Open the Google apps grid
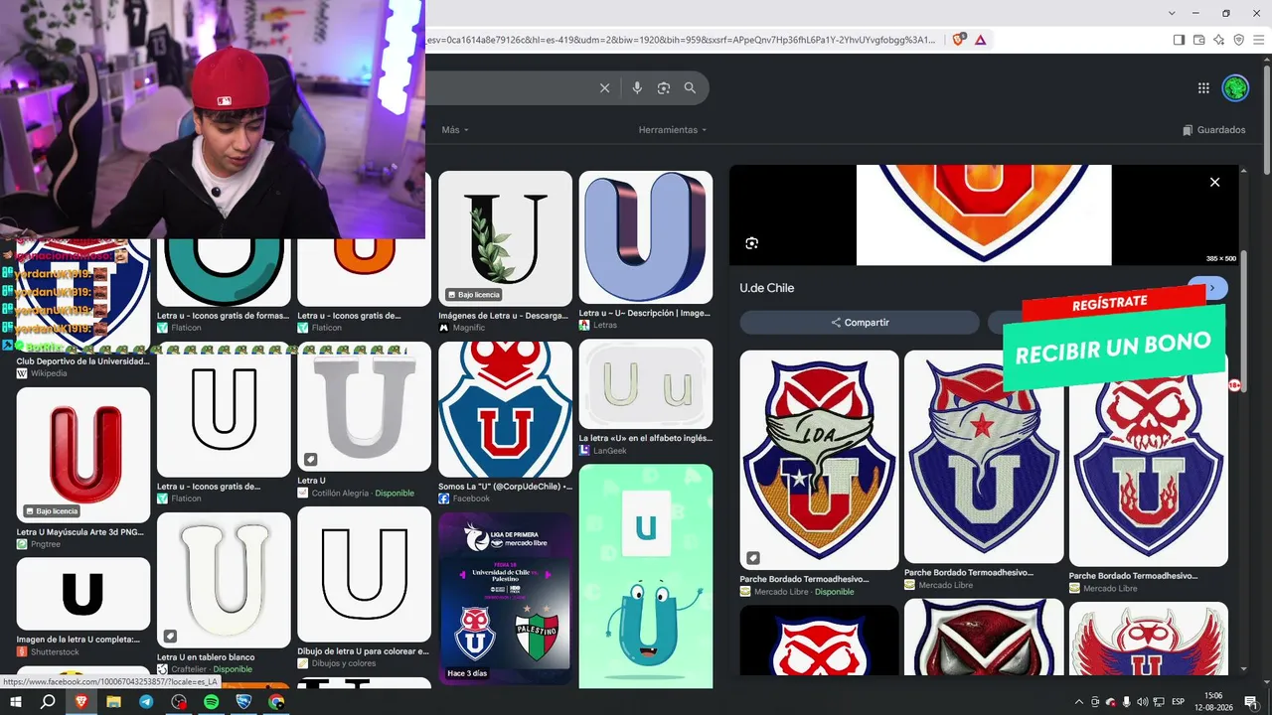Viewport: 1272px width, 715px height. pos(1203,88)
